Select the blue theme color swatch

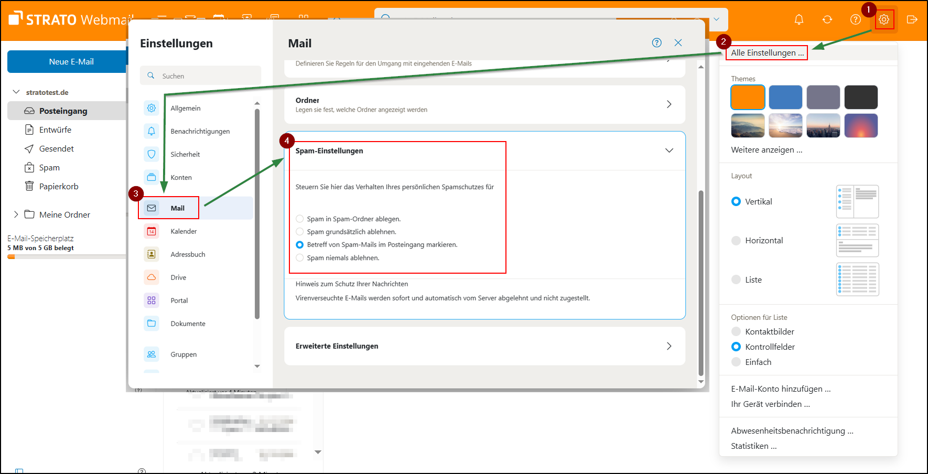coord(785,97)
